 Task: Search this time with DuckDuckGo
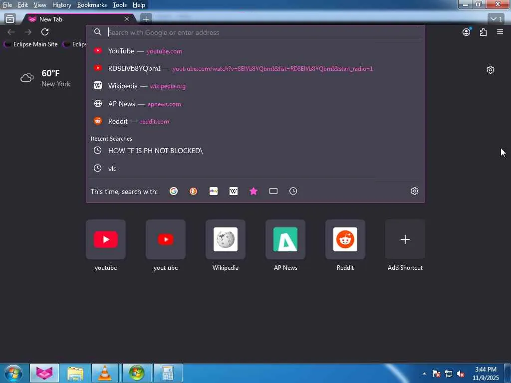(193, 191)
